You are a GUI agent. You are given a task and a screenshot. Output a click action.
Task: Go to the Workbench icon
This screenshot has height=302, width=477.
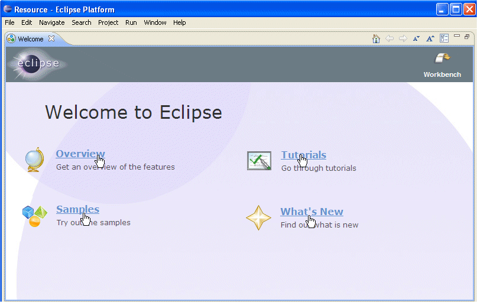(x=442, y=58)
